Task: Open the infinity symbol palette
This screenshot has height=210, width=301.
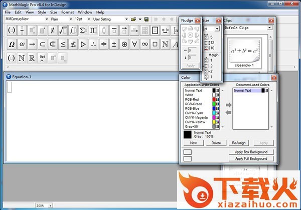Action: tap(145, 44)
